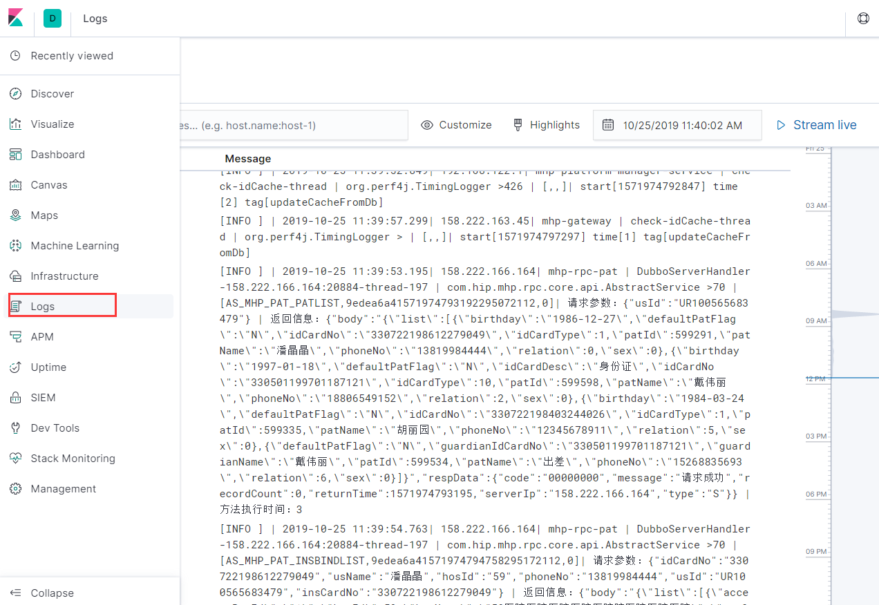
Task: Click the Management gear icon
Action: coord(16,489)
